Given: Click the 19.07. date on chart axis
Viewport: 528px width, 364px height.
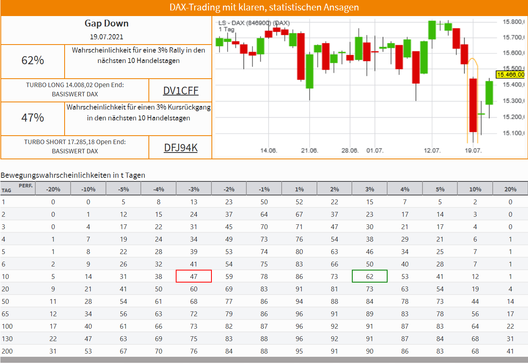Looking at the screenshot, I should [473, 151].
